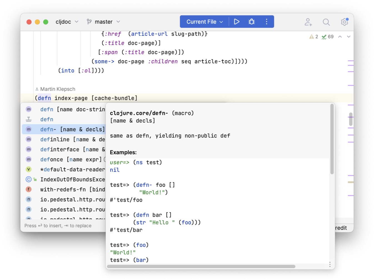This screenshot has height=279, width=374.
Task: Click the index-page function name in the editor
Action: 71,98
